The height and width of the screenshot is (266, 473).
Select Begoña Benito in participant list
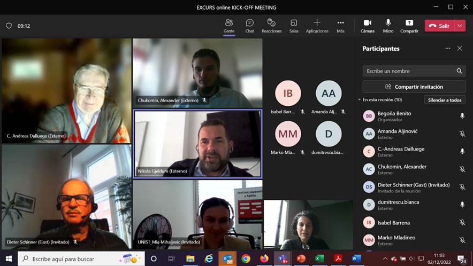point(414,116)
